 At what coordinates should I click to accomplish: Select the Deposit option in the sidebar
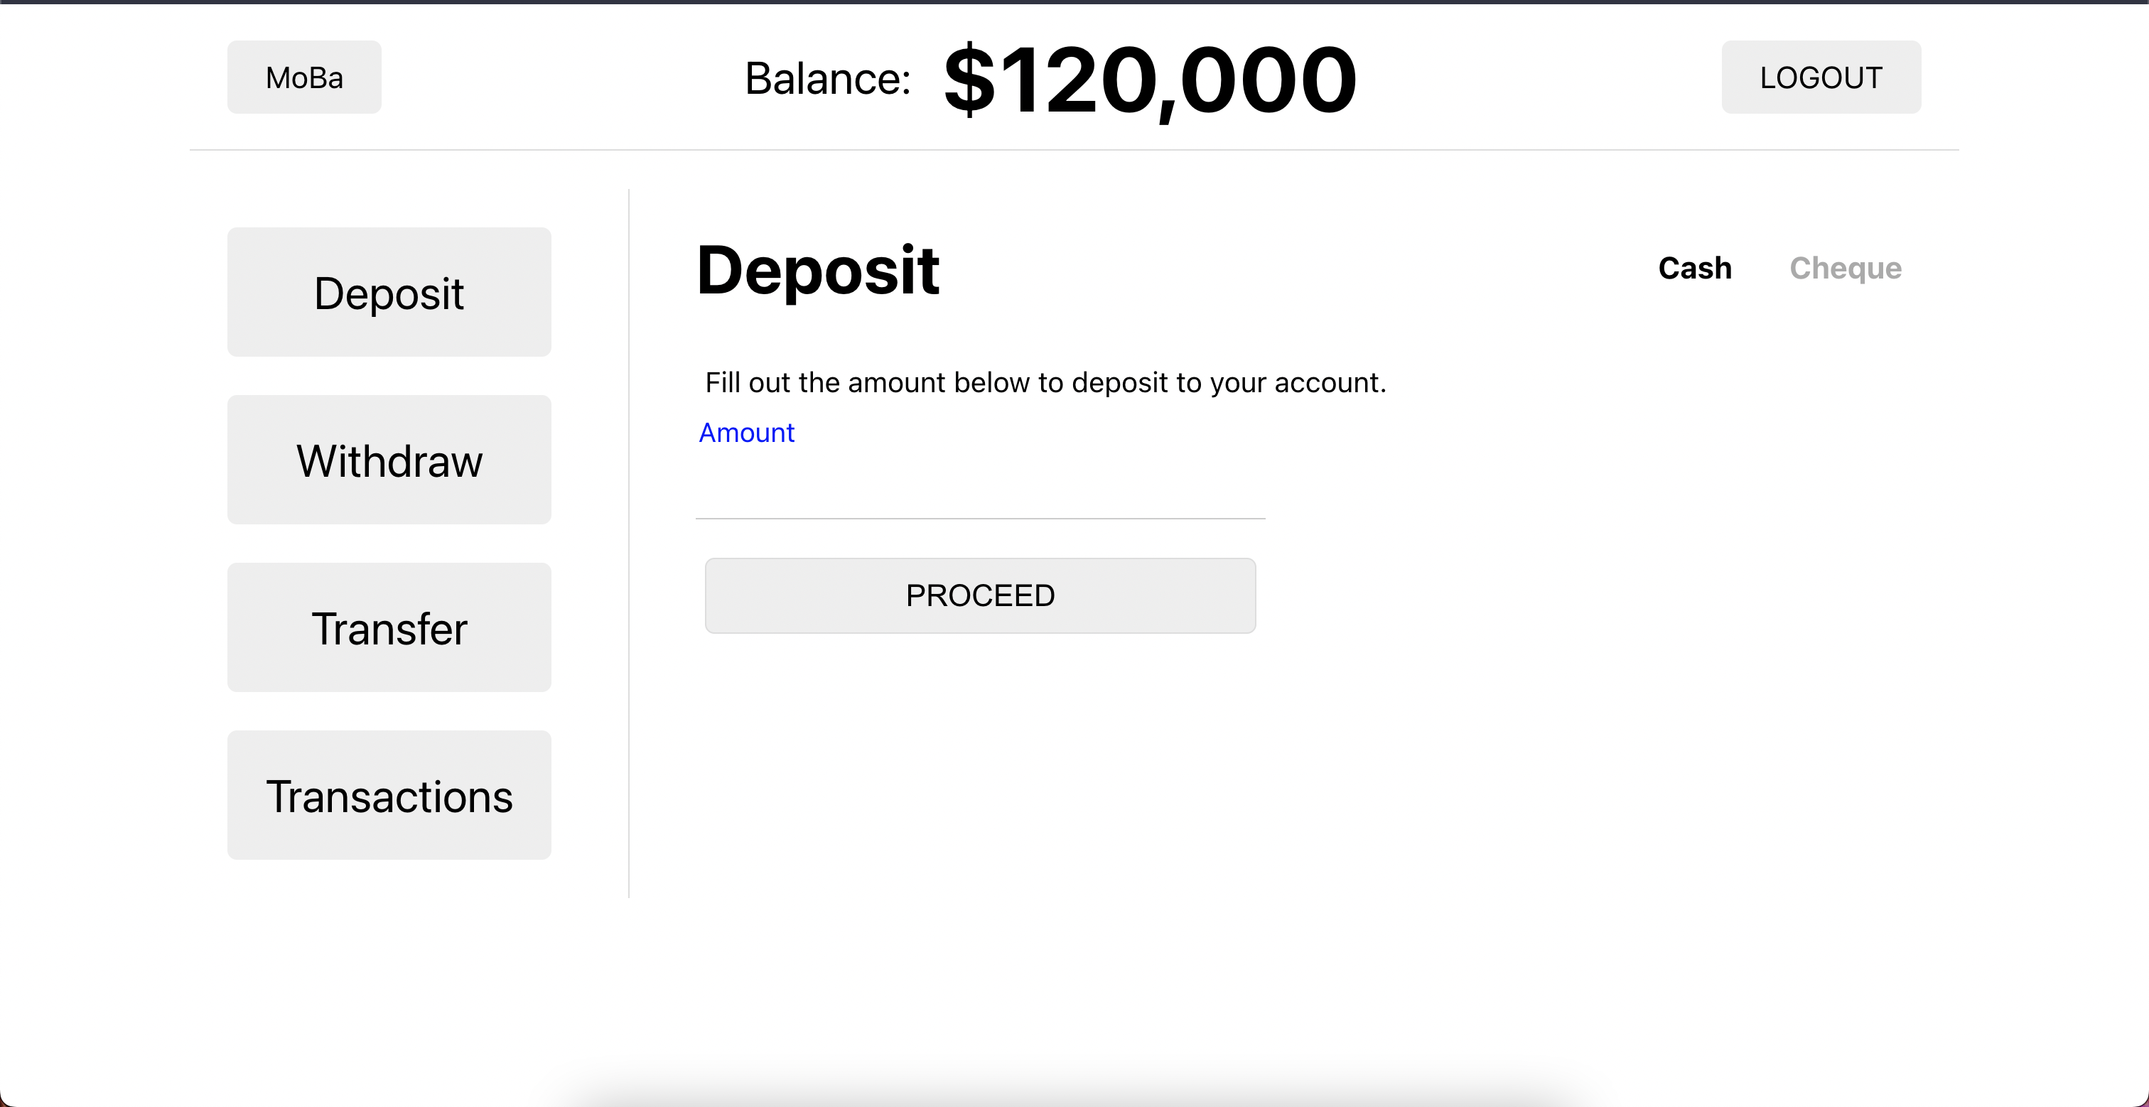coord(389,292)
